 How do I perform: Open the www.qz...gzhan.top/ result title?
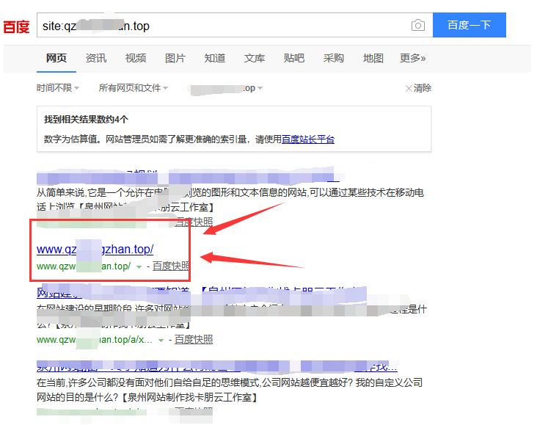[95, 249]
